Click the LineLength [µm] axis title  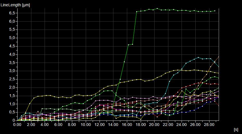[x=15, y=5]
